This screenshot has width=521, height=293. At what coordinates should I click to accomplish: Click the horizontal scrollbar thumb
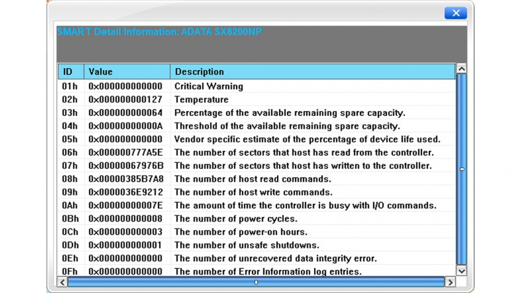[x=256, y=282]
